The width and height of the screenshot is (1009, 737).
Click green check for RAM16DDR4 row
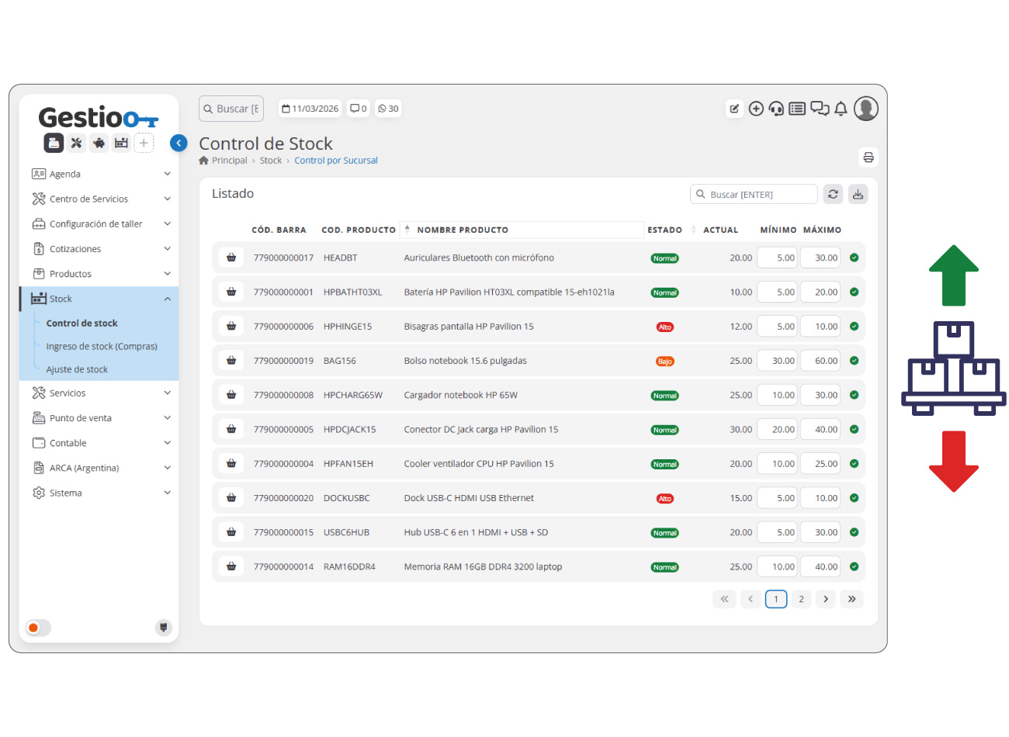[x=854, y=566]
